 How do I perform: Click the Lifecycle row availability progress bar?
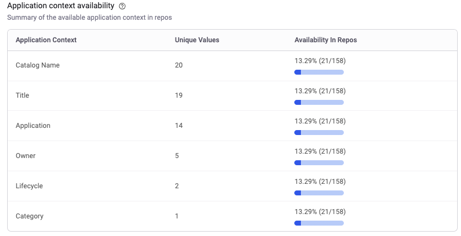point(319,193)
